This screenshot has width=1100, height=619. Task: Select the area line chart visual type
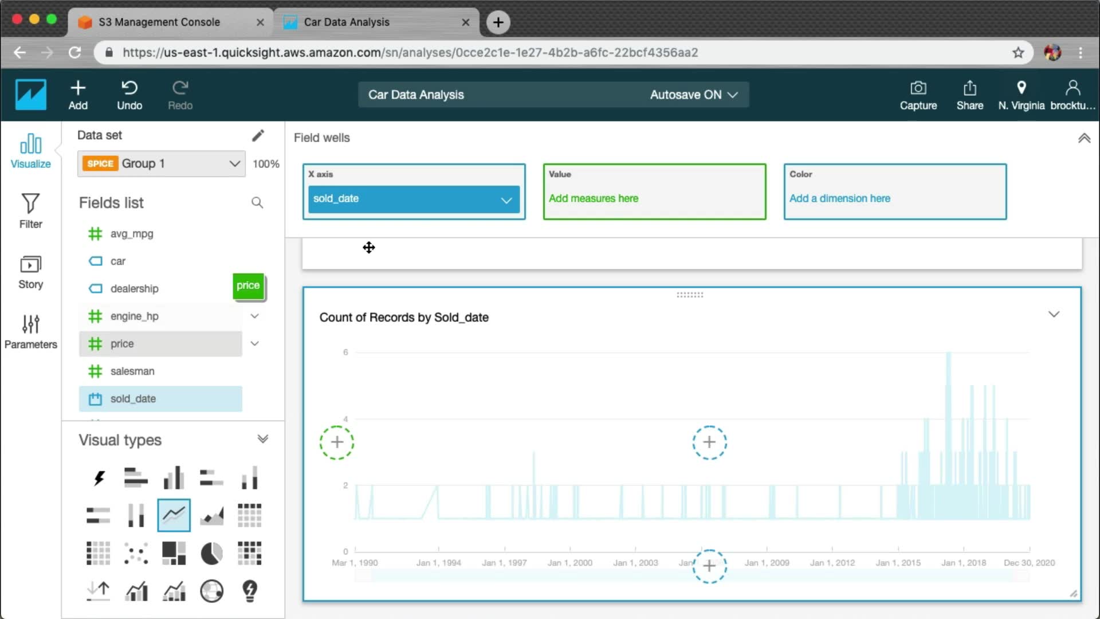click(x=211, y=515)
